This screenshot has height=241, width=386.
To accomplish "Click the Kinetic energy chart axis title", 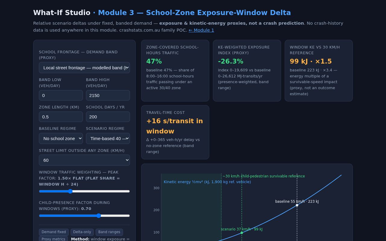I will pos(207,182).
